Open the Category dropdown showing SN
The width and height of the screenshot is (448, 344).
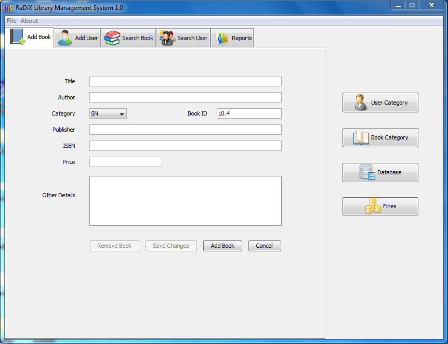(108, 113)
